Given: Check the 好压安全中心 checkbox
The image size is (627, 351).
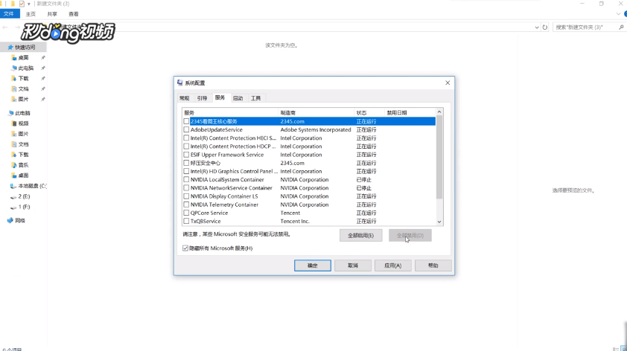Looking at the screenshot, I should click(186, 163).
